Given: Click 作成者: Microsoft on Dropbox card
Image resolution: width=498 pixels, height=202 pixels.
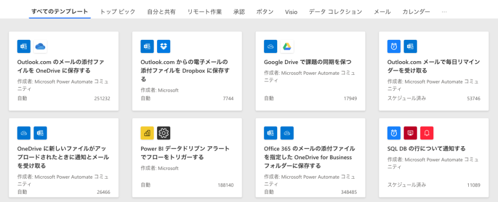Looking at the screenshot, I should point(160,90).
